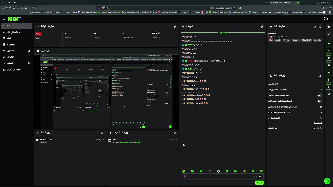Expand the المجتمع community section in sidebar
This screenshot has height=187, width=333.
point(17,63)
